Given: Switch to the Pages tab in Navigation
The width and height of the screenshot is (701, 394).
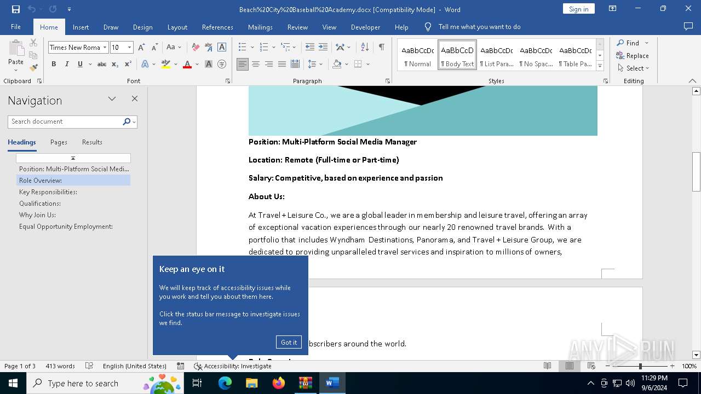Looking at the screenshot, I should 59,142.
